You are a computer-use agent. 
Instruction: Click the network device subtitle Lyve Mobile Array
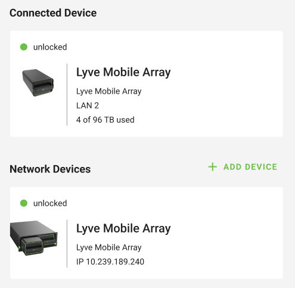click(x=109, y=247)
